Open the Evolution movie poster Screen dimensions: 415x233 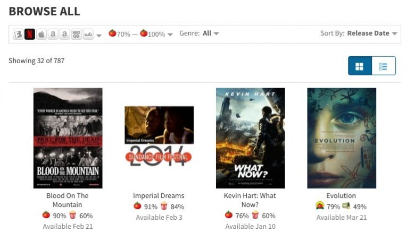342,138
